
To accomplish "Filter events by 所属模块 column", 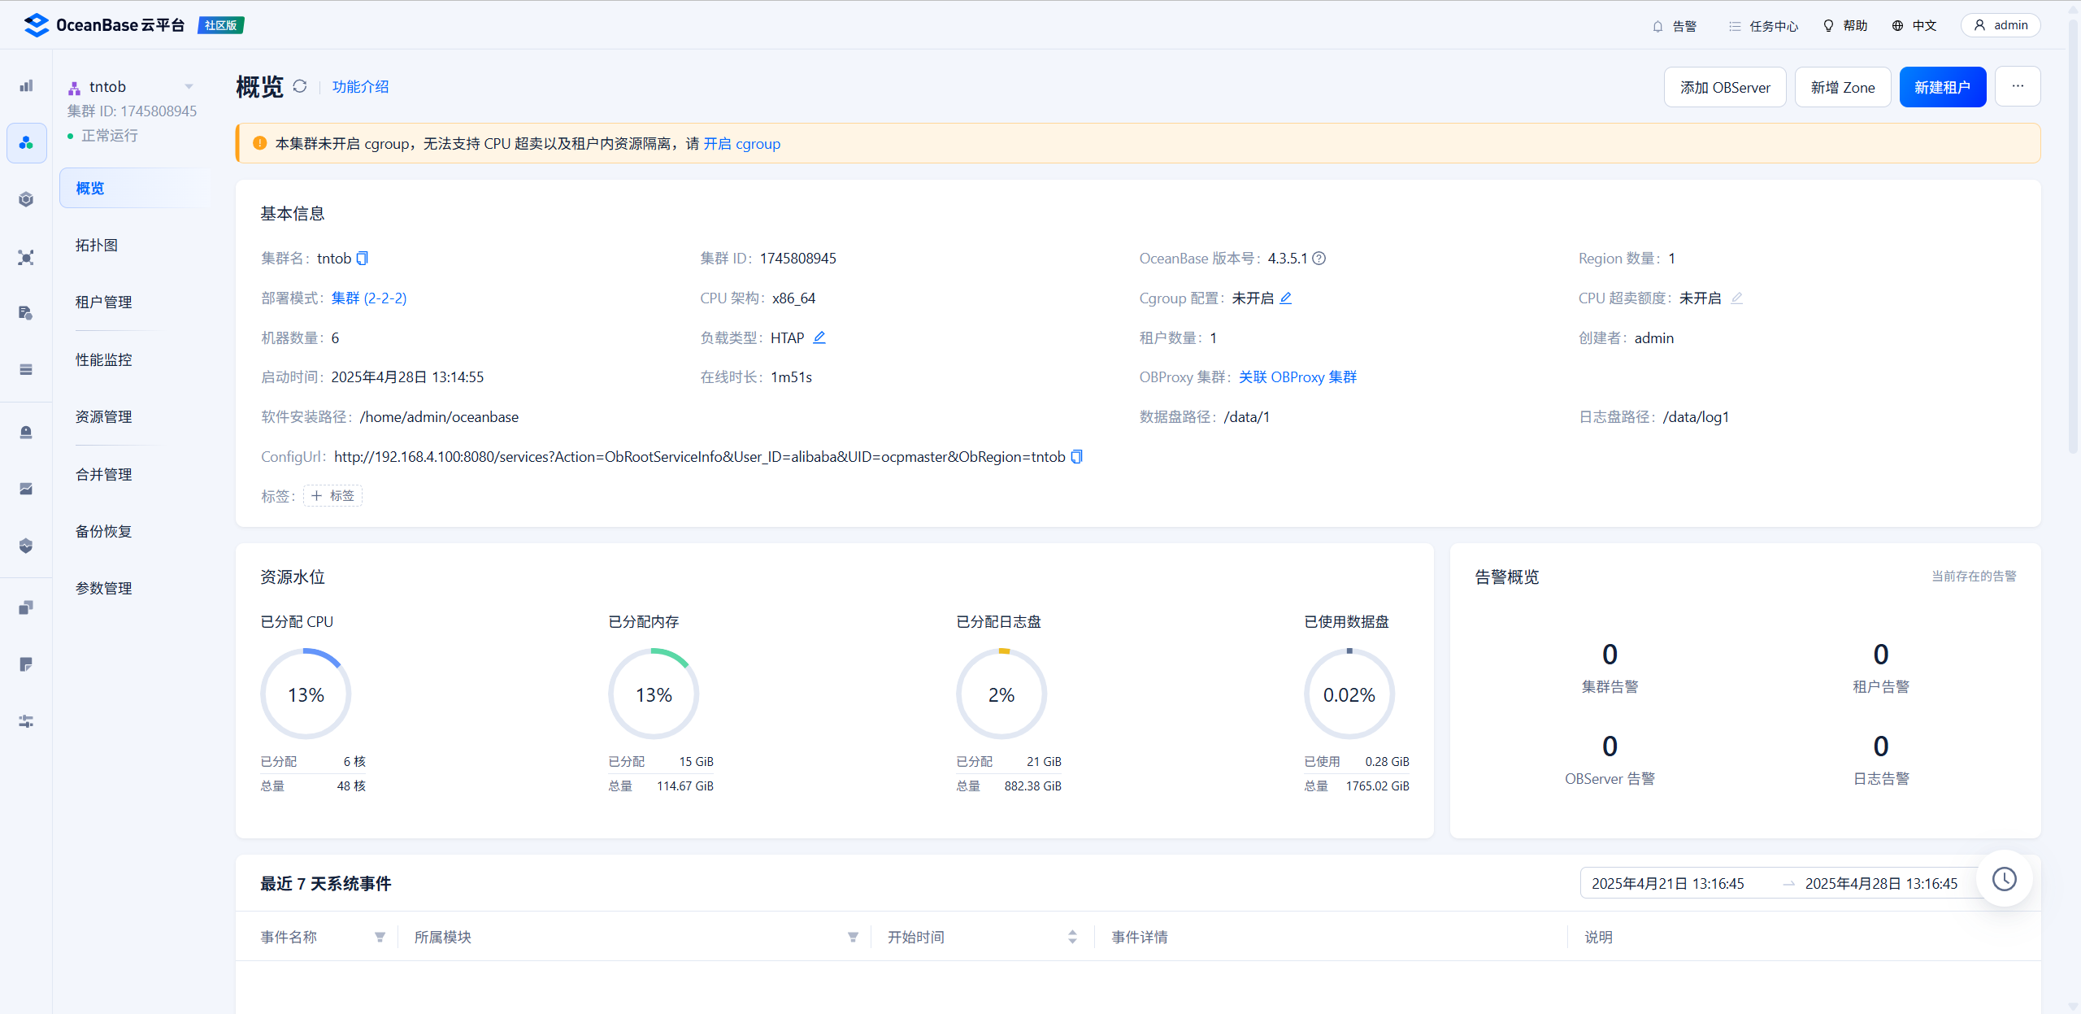I will pos(853,938).
